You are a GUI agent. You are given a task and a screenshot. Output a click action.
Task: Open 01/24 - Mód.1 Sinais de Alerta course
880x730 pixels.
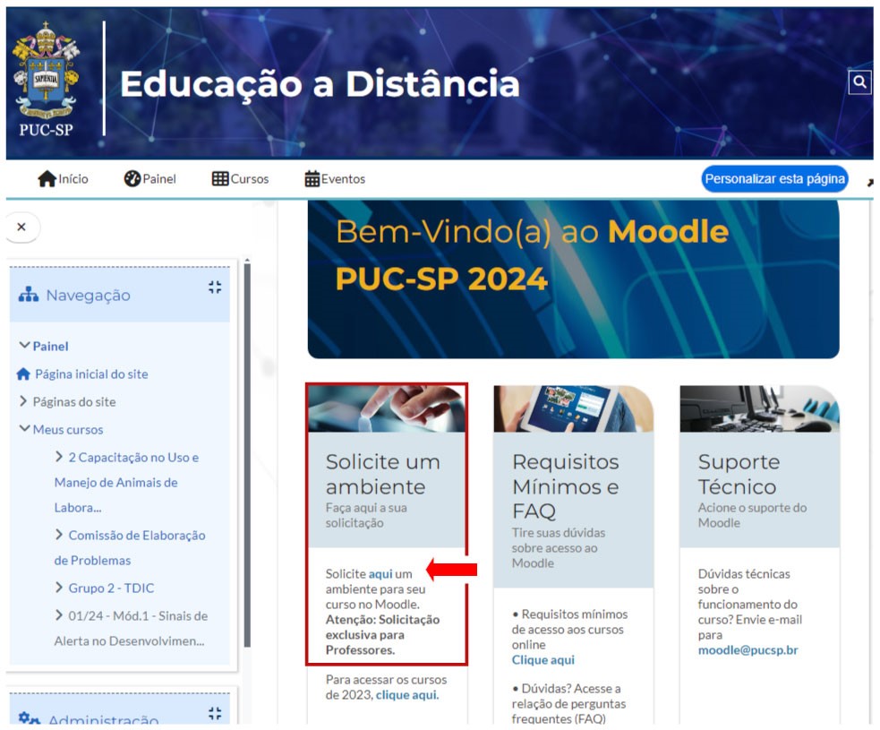132,628
